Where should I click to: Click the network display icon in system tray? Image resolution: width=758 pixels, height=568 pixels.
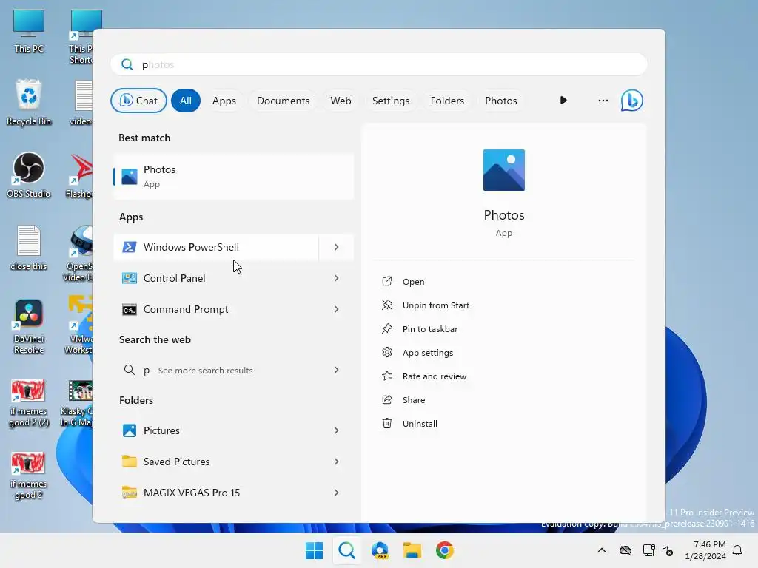click(x=648, y=550)
